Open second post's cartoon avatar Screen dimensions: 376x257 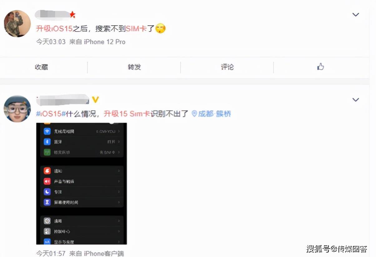(17, 109)
